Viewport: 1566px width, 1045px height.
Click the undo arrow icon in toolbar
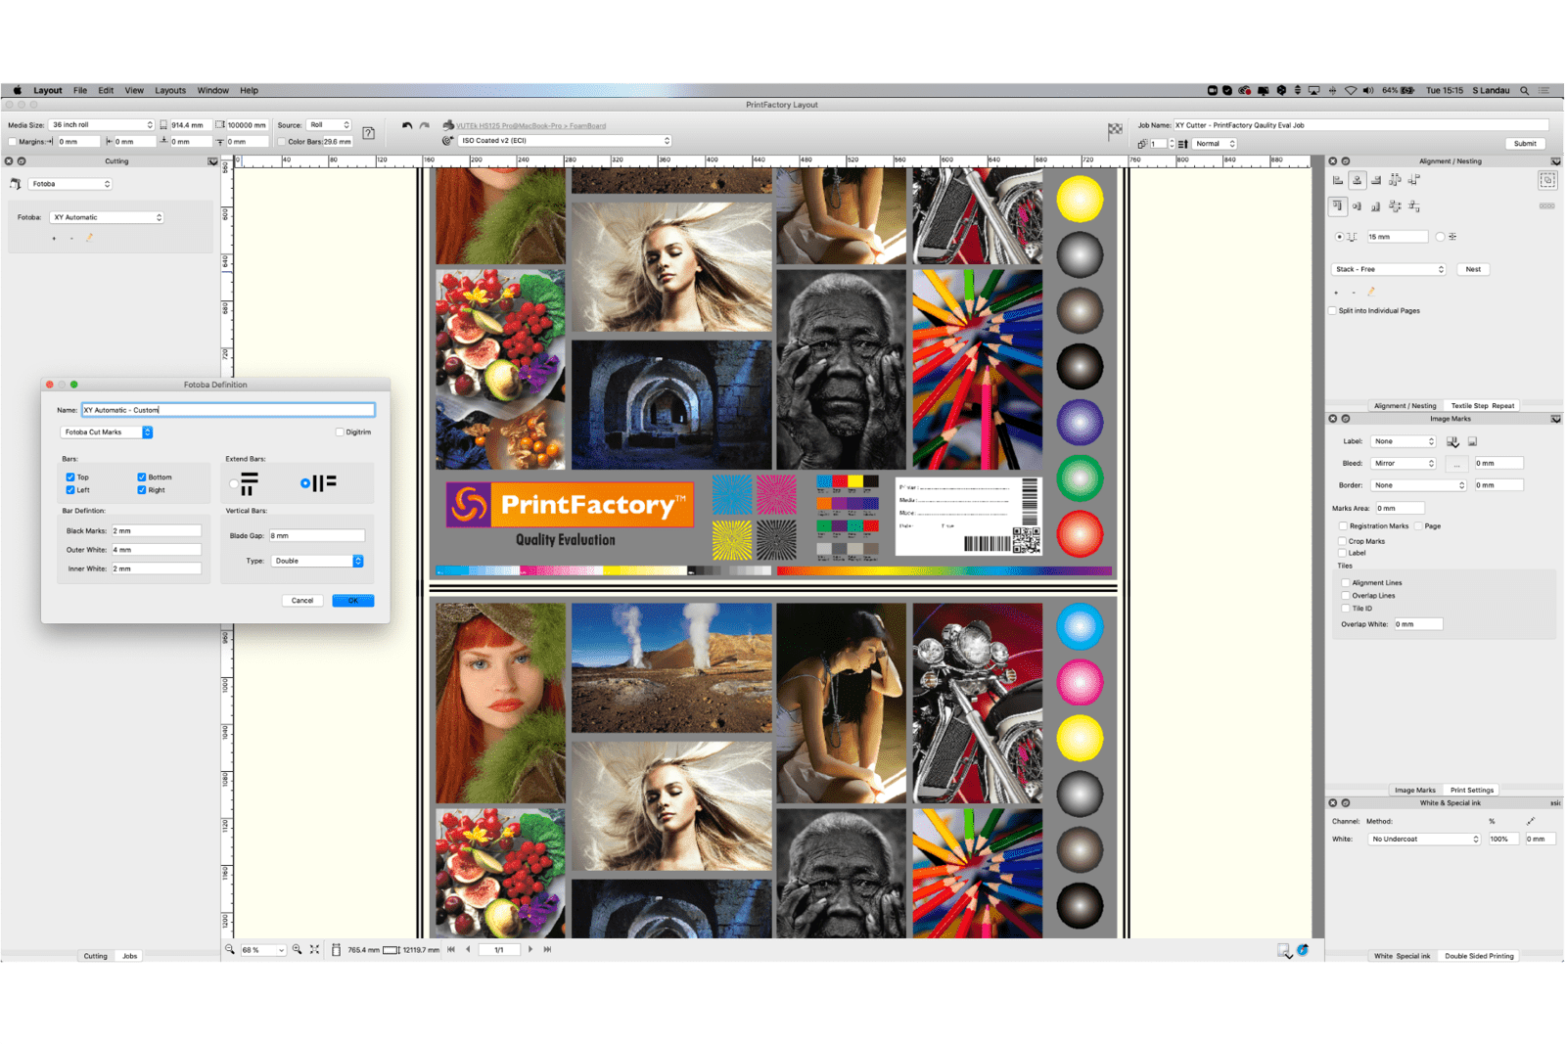407,125
